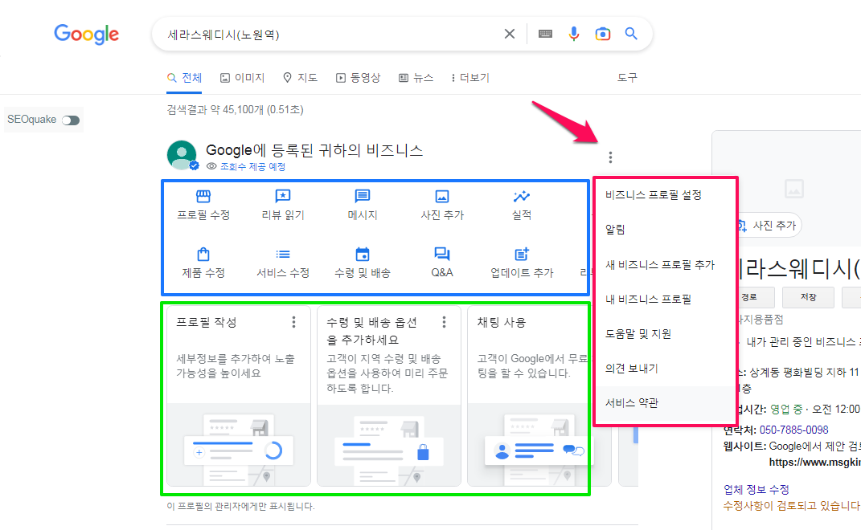Click the business profile avatar

pyautogui.click(x=182, y=155)
